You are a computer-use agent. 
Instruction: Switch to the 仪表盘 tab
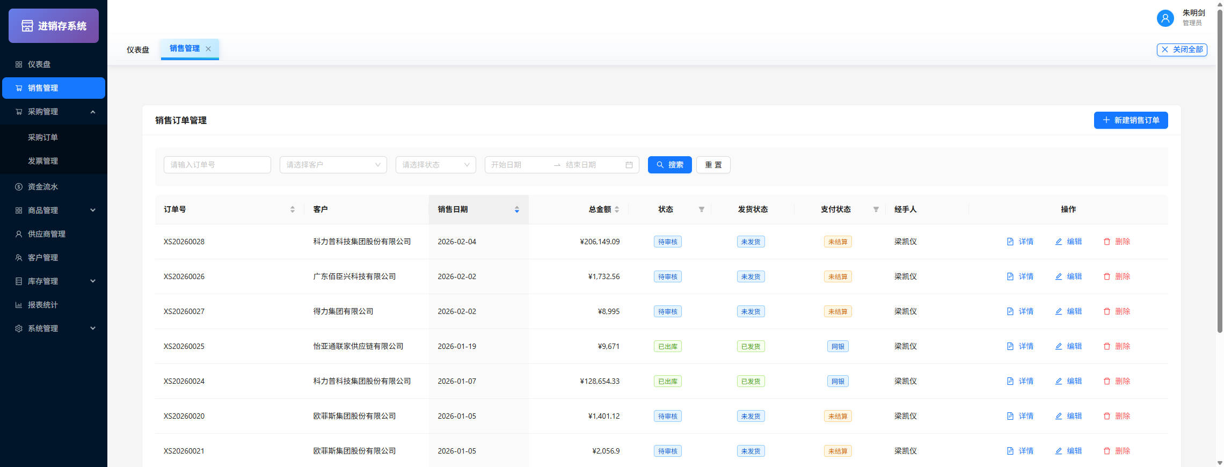(138, 50)
